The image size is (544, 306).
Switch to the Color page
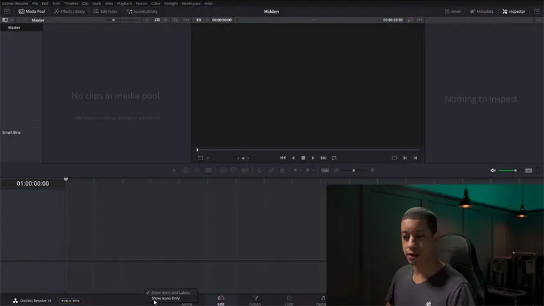pyautogui.click(x=289, y=300)
